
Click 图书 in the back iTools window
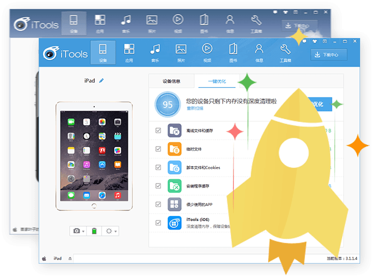204,24
